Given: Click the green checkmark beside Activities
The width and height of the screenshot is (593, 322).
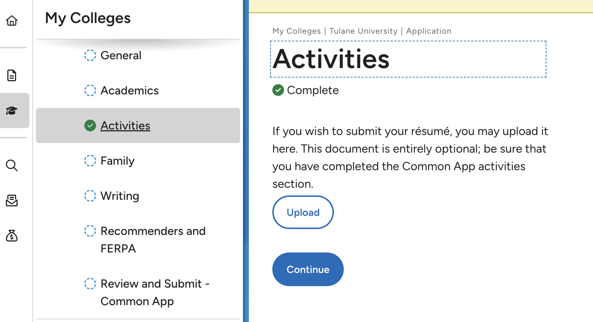Looking at the screenshot, I should (90, 126).
